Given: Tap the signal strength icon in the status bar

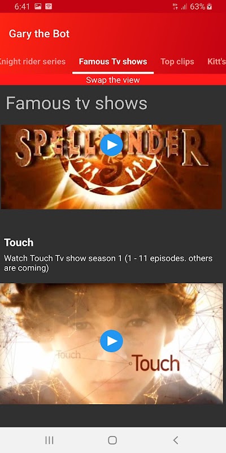Looking at the screenshot, I should (184, 7).
